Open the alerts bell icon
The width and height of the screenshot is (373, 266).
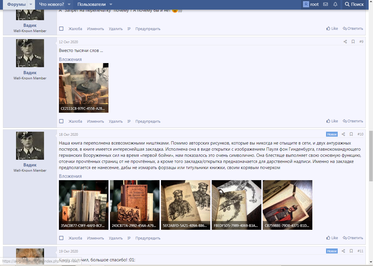tap(335, 4)
